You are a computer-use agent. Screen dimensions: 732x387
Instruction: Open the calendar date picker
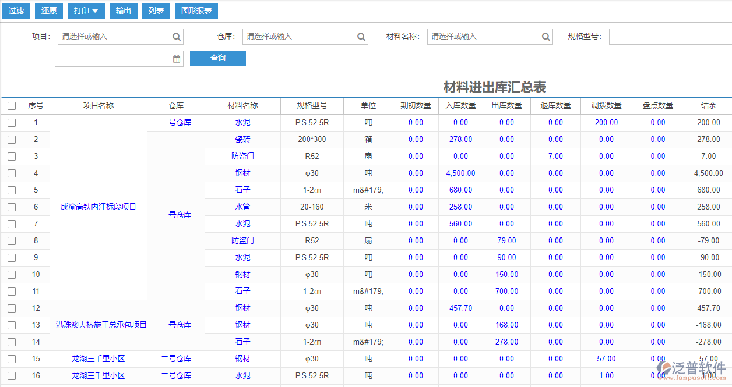point(177,58)
